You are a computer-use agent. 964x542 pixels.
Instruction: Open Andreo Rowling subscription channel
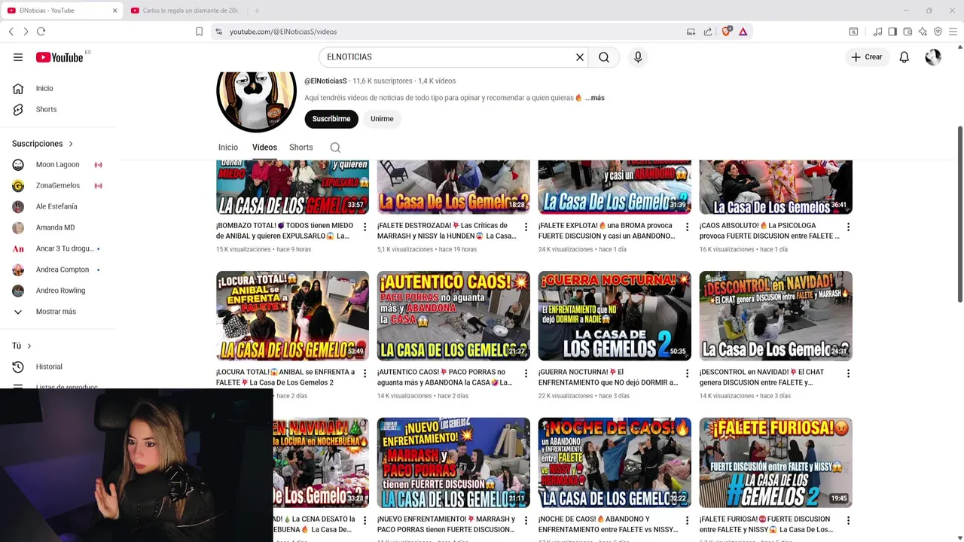pyautogui.click(x=59, y=291)
